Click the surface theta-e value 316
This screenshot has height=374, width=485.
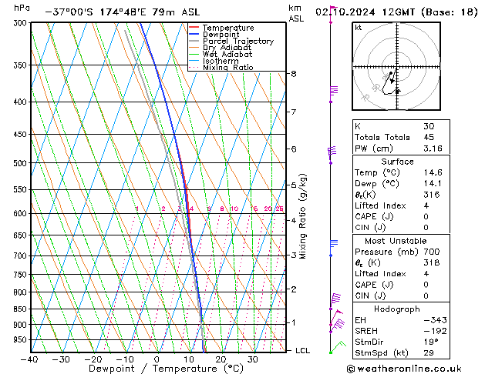point(432,195)
